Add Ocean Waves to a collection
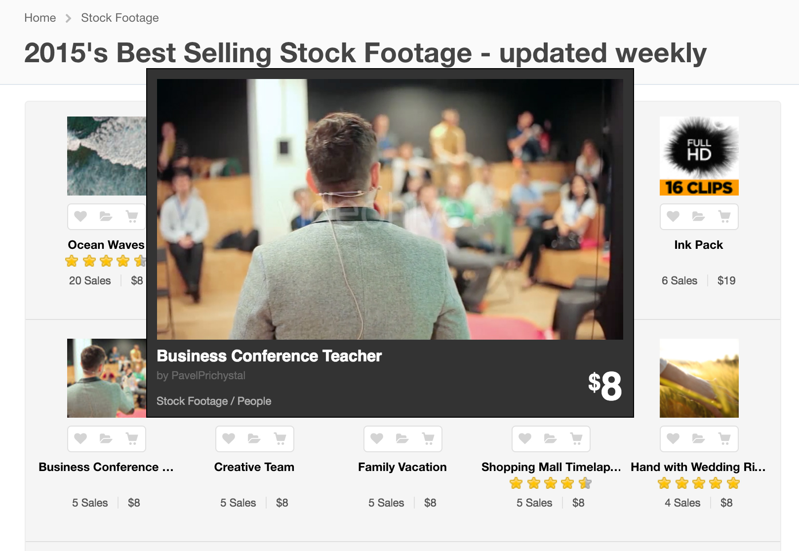 106,216
